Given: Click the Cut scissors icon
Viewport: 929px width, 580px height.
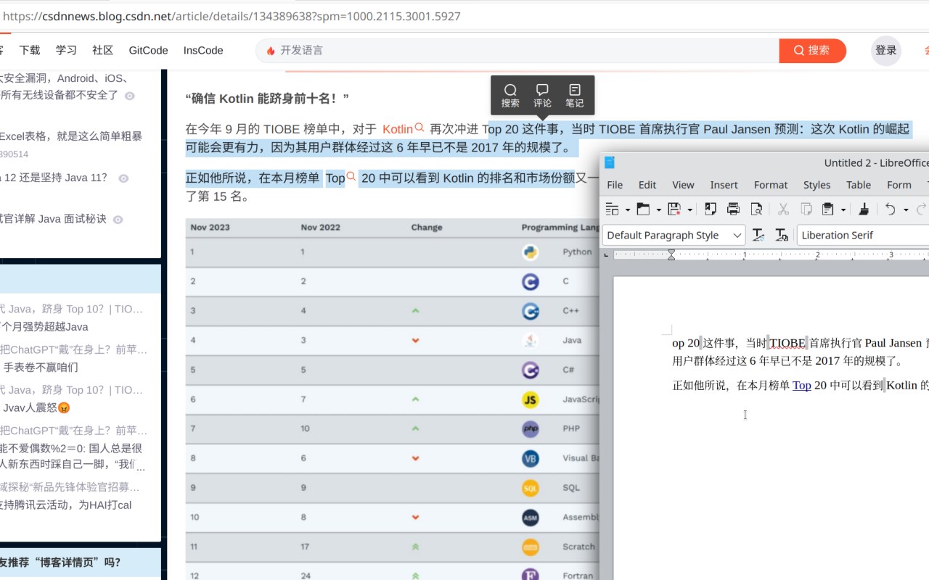Looking at the screenshot, I should tap(783, 210).
